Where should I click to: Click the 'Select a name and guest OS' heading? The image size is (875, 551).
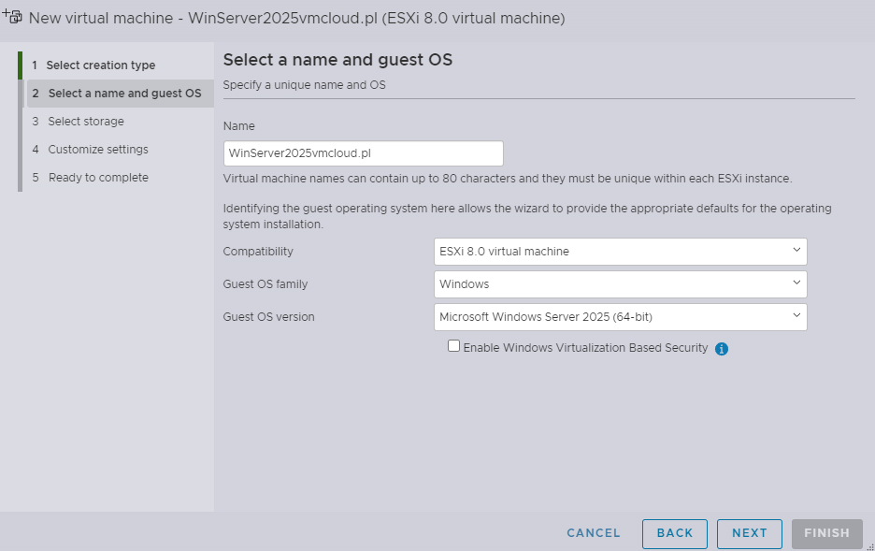point(337,60)
